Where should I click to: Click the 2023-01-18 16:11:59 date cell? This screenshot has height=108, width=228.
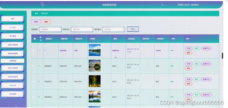pyautogui.click(x=133, y=51)
